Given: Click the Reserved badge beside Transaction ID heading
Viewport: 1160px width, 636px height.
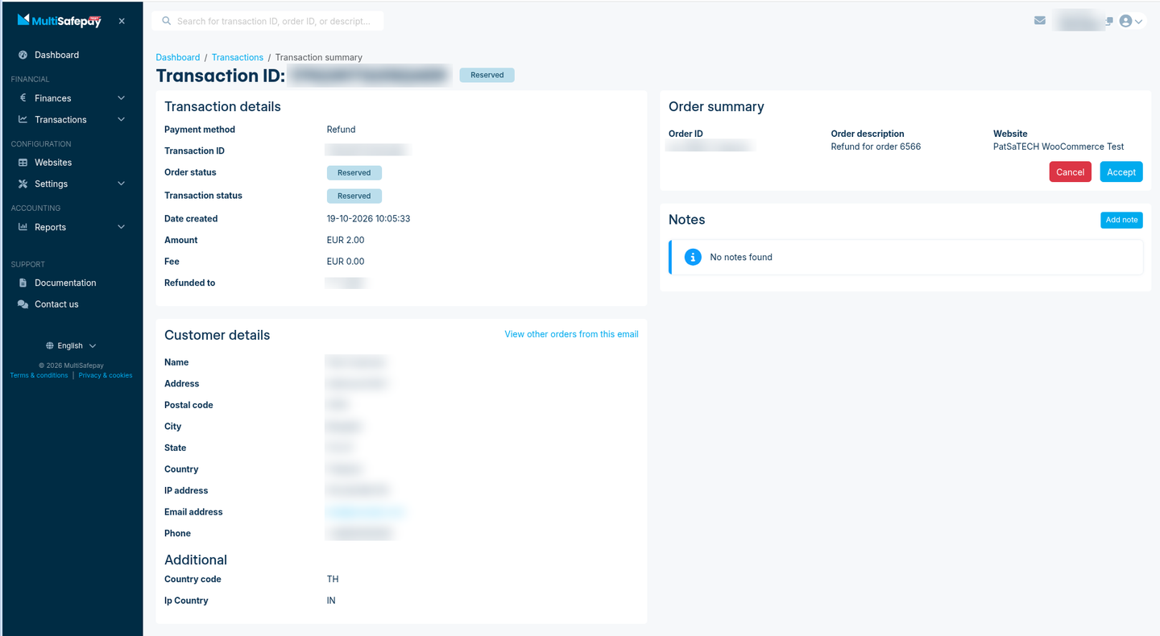Looking at the screenshot, I should (487, 75).
